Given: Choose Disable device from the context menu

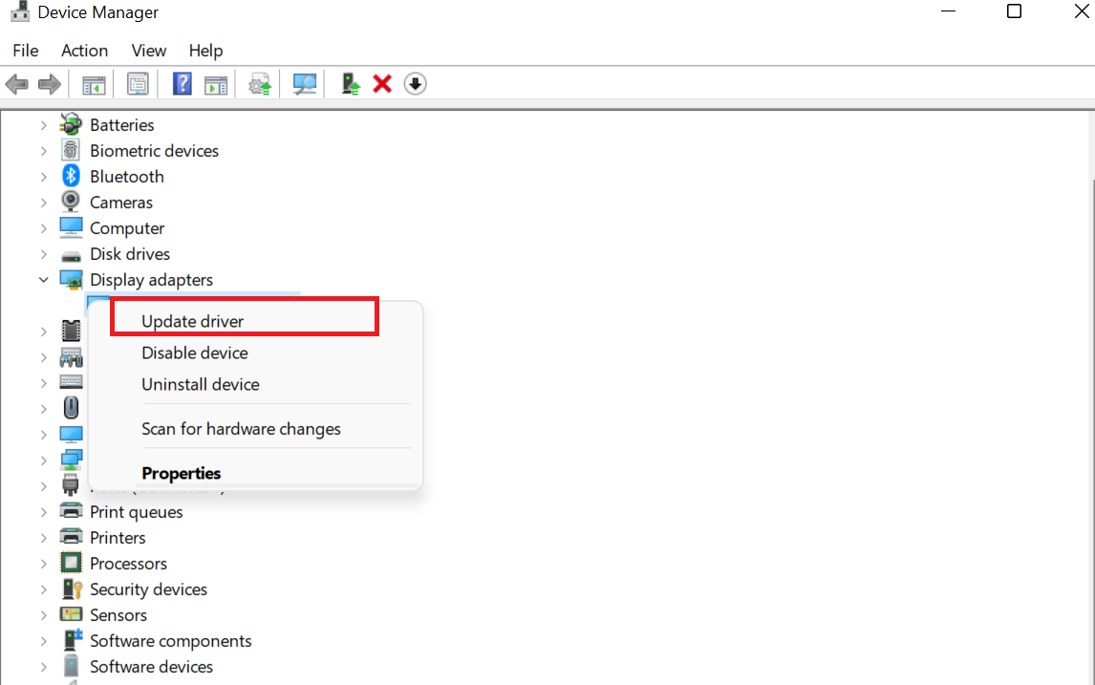Looking at the screenshot, I should click(x=255, y=353).
